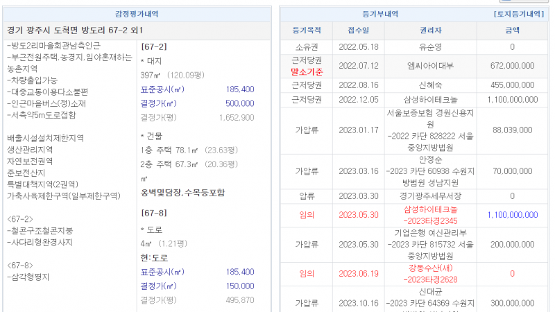Click the 등기부내역 panel header
555x312 pixels.
[382, 14]
